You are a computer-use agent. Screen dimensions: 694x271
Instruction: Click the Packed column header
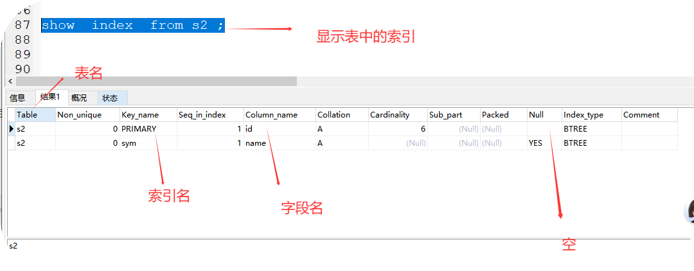504,114
